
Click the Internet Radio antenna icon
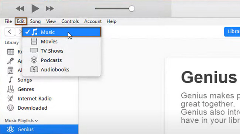click(x=10, y=98)
